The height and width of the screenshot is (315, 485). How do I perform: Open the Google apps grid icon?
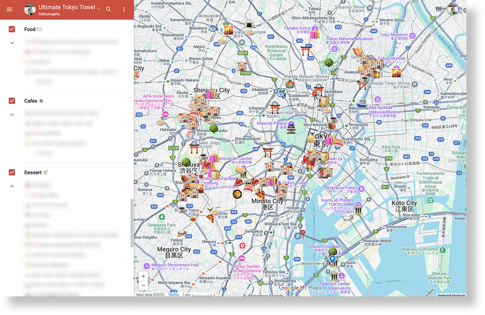click(x=439, y=9)
